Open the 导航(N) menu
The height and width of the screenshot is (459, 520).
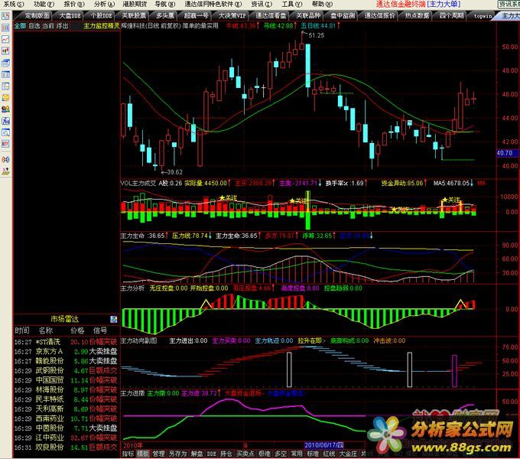coord(165,4)
